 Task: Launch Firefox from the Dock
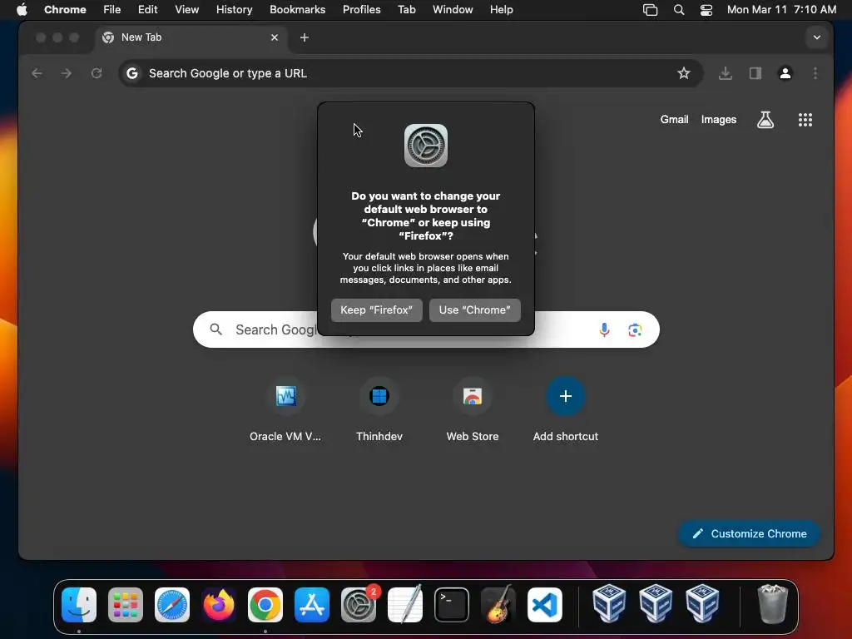coord(219,605)
